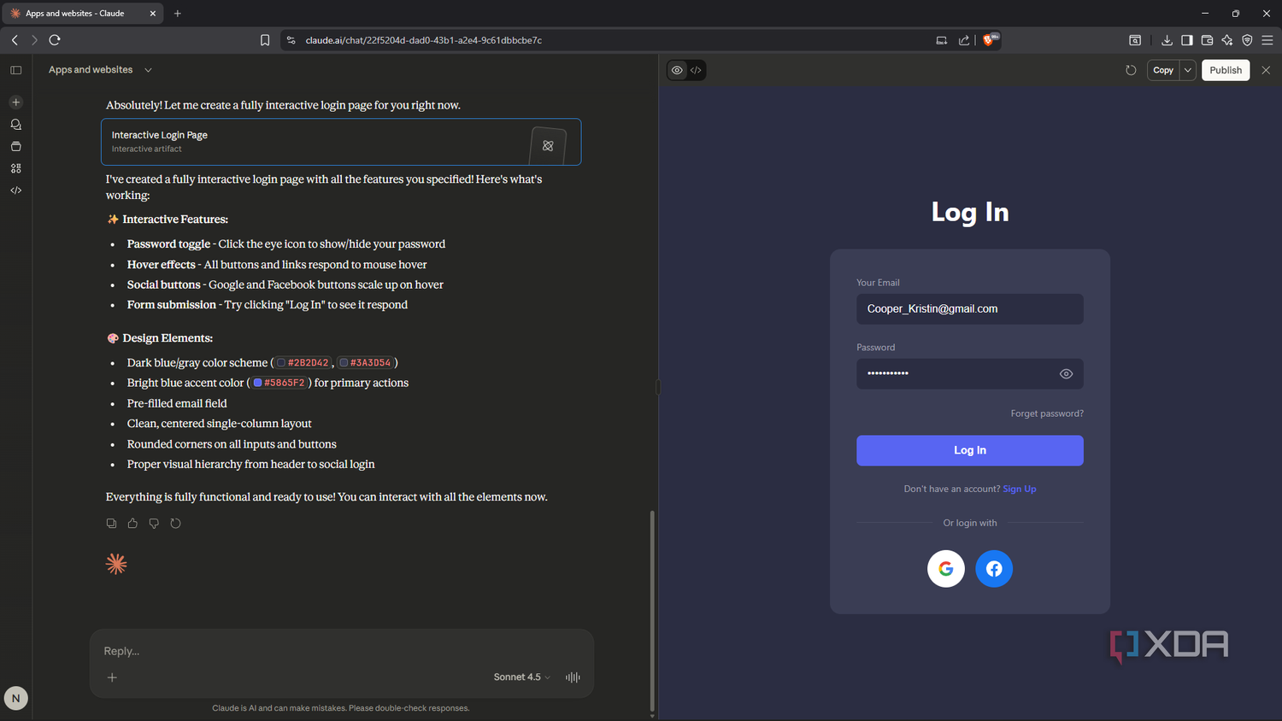The height and width of the screenshot is (721, 1282).
Task: Open the Artifacts grid sidebar icon
Action: click(x=15, y=168)
